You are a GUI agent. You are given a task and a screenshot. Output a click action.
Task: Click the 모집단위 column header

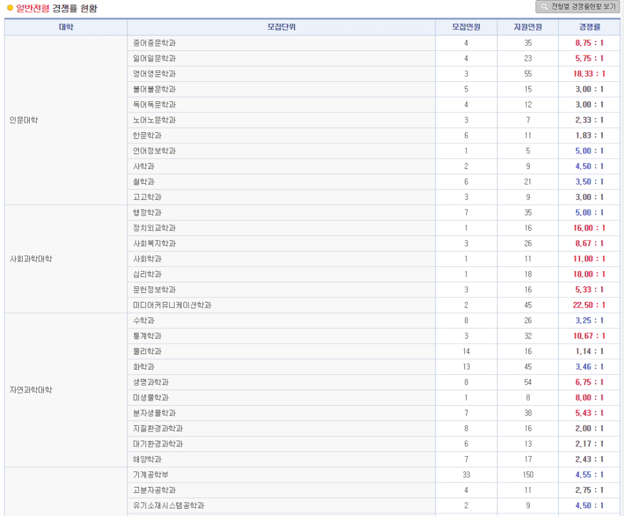(x=282, y=27)
